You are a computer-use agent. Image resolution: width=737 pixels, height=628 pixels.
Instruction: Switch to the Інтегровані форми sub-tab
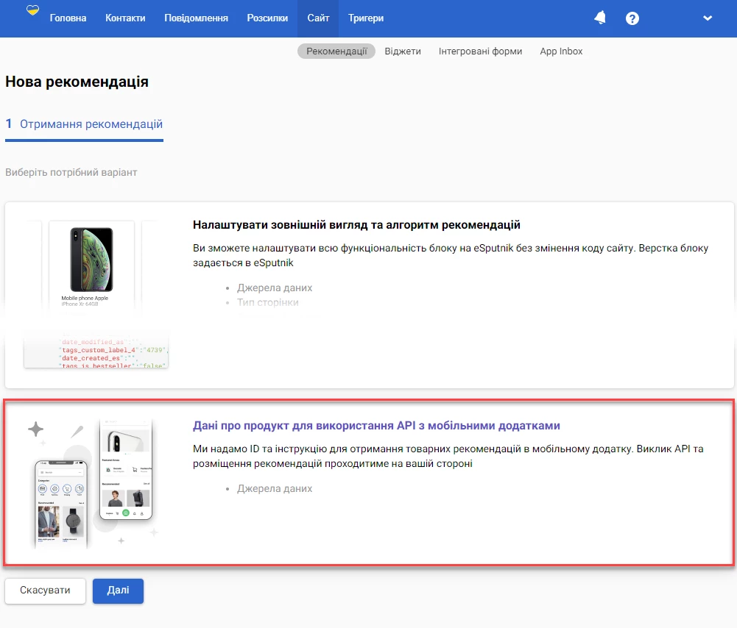pyautogui.click(x=480, y=51)
